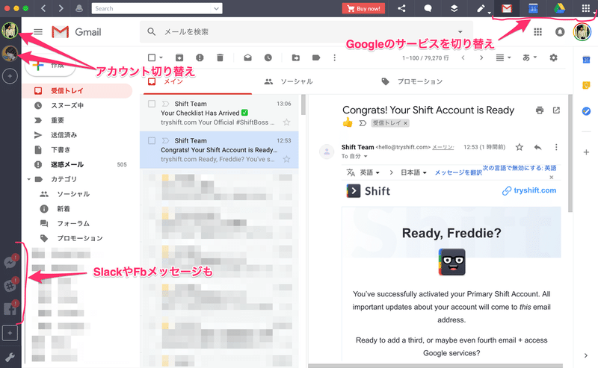Mark as unread with the envelope icon
598x368 pixels.
[248, 57]
